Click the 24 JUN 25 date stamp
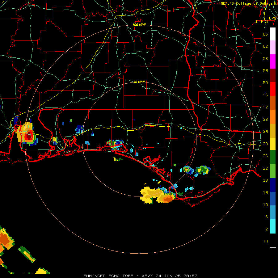Viewport: 278px width, 278px height. click(x=168, y=276)
